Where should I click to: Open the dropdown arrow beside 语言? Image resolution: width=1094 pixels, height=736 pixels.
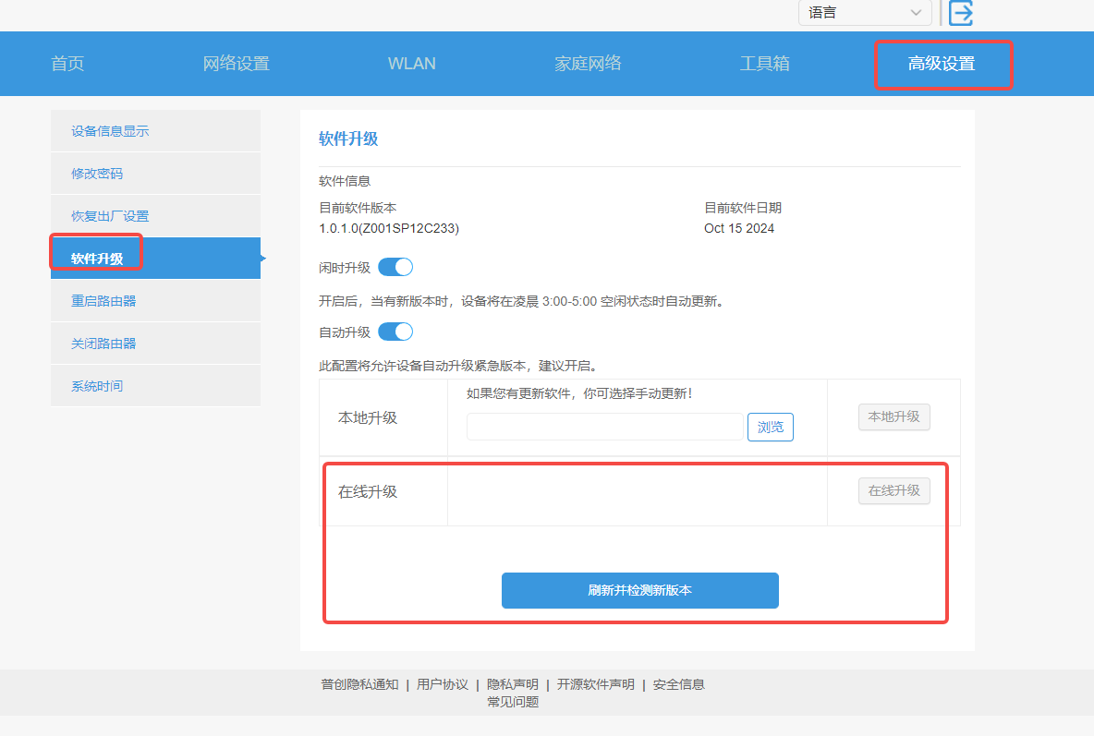pyautogui.click(x=916, y=13)
